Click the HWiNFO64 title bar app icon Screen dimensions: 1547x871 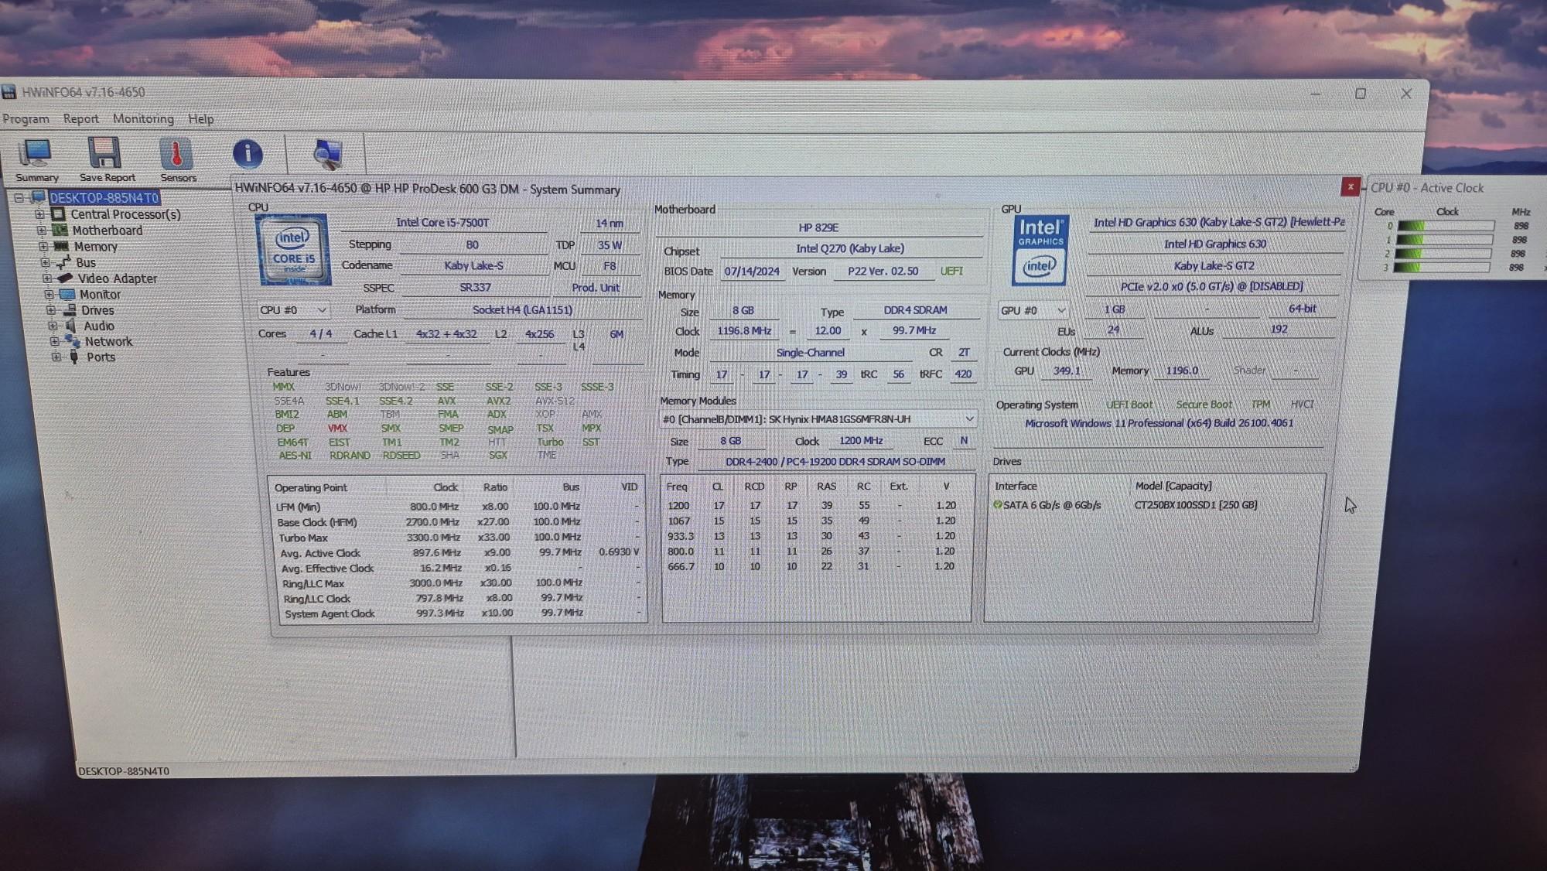point(9,92)
